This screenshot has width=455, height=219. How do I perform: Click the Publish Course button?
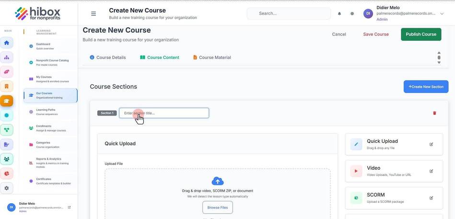pos(421,34)
